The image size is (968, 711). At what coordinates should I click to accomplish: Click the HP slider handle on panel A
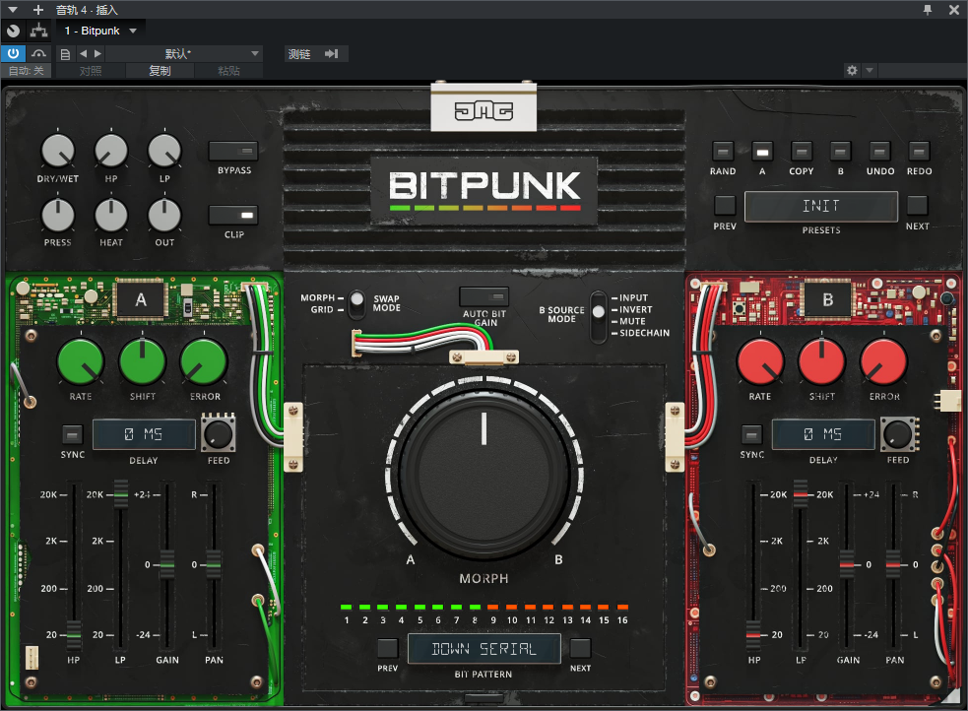(74, 634)
